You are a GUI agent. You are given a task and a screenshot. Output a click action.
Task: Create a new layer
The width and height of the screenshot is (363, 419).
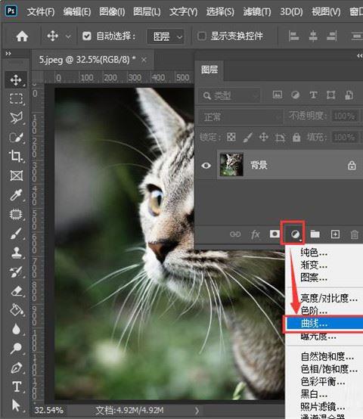pyautogui.click(x=335, y=234)
